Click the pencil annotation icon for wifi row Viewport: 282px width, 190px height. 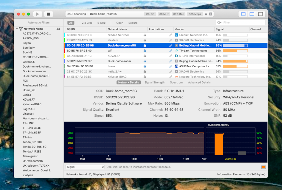click(171, 51)
